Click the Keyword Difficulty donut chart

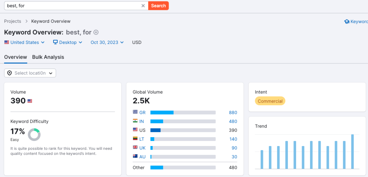click(34, 134)
